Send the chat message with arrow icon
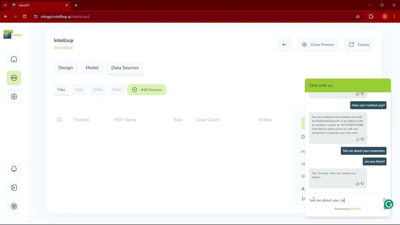The image size is (400, 225). (x=385, y=200)
